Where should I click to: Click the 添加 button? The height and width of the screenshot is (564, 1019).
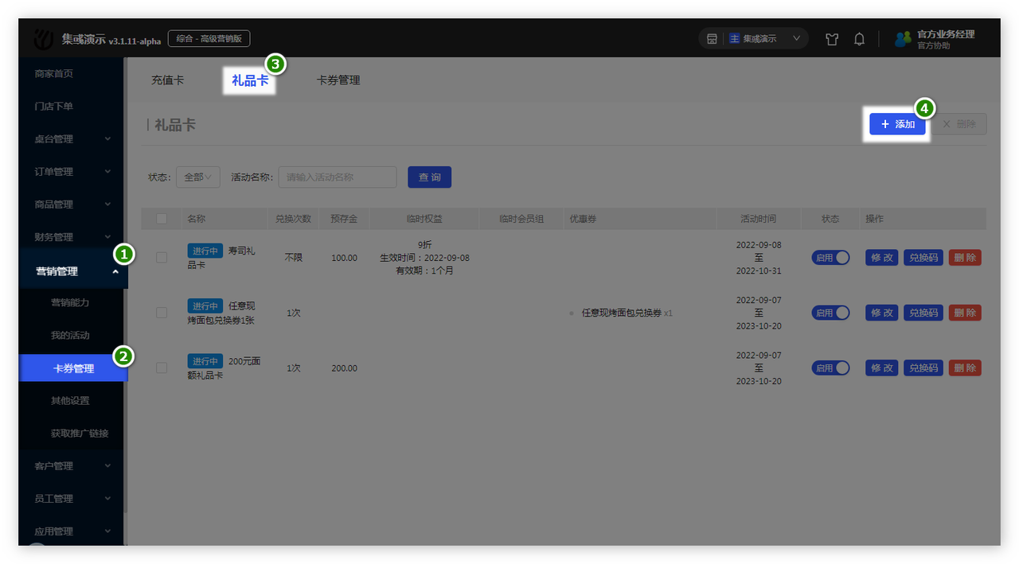(x=898, y=124)
